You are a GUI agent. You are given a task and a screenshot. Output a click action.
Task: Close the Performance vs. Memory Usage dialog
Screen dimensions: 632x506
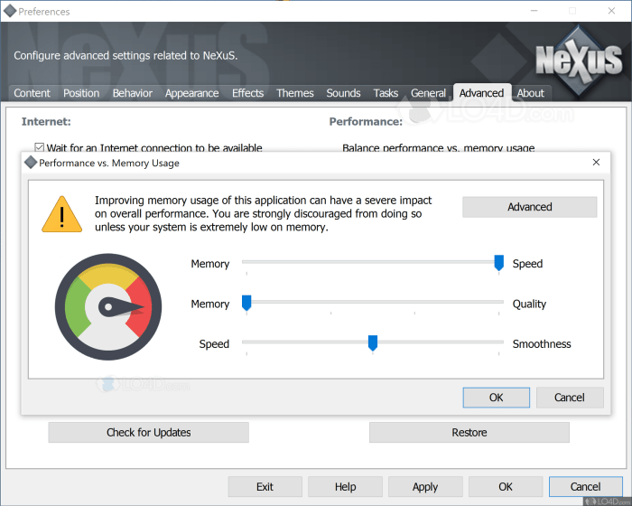[x=596, y=163]
